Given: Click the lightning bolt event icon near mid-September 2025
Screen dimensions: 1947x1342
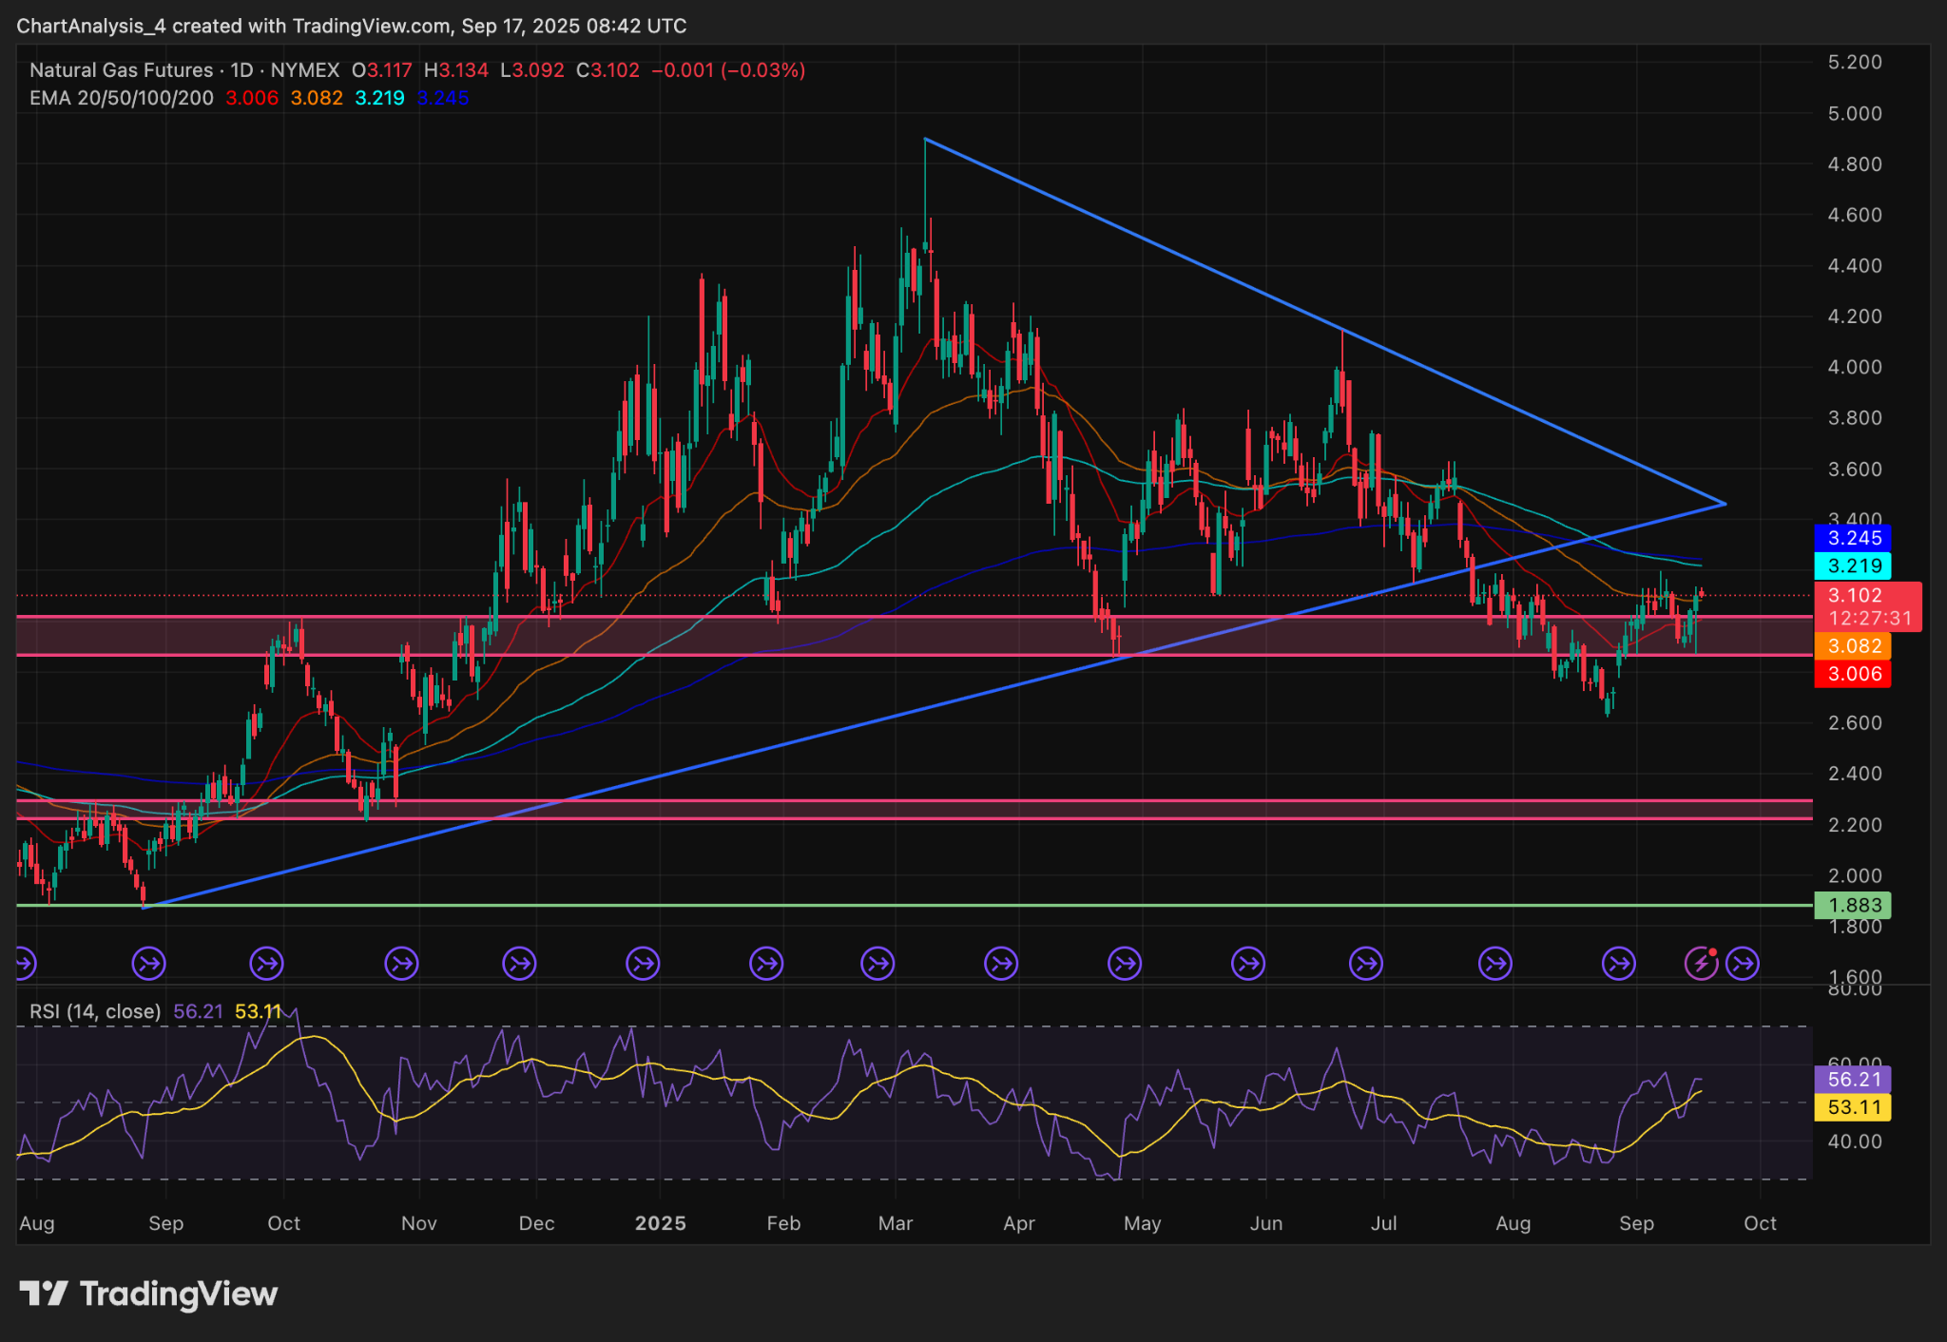Looking at the screenshot, I should click(1701, 964).
